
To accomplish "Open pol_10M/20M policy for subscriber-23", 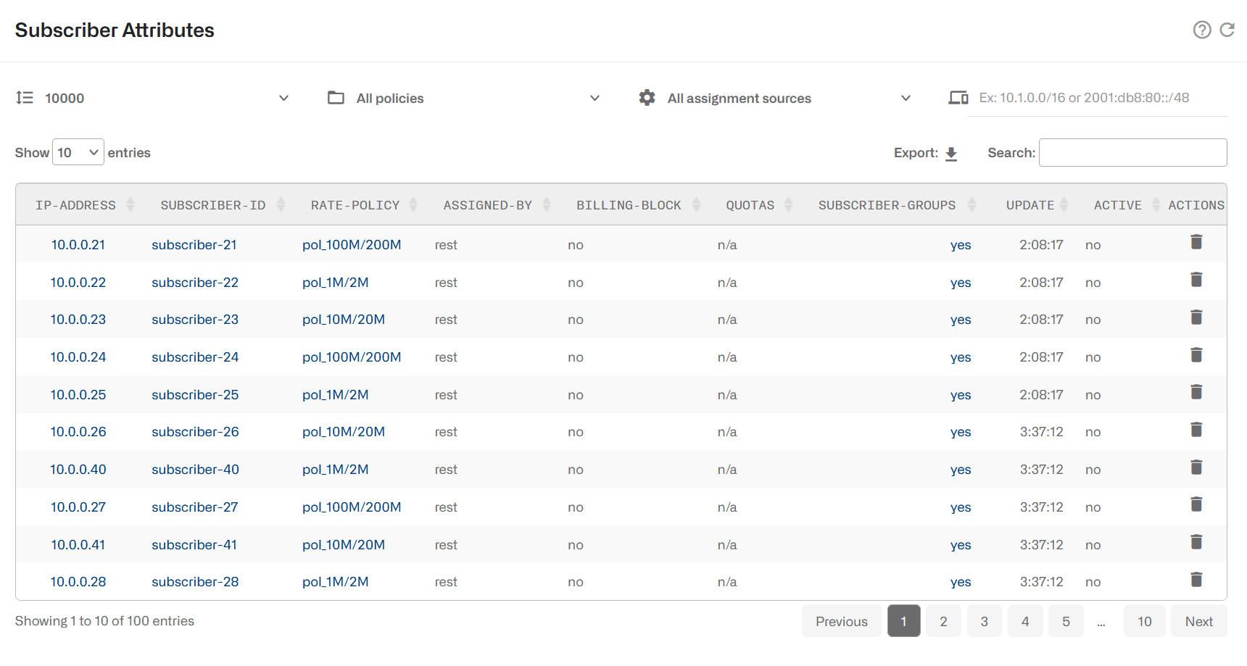I will (x=344, y=320).
